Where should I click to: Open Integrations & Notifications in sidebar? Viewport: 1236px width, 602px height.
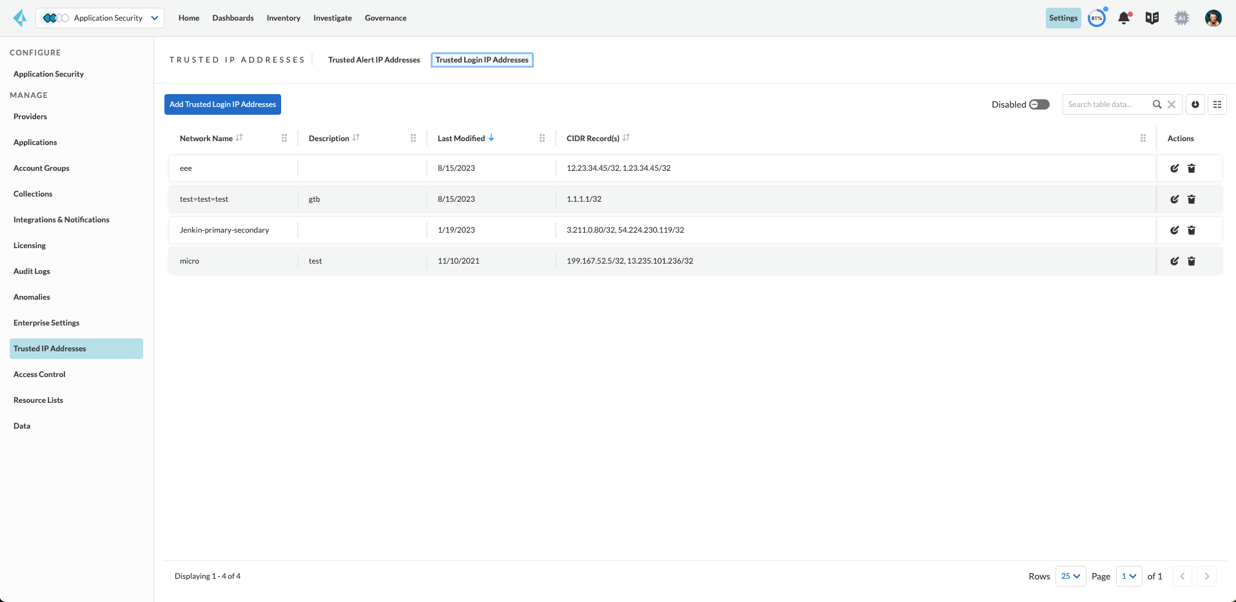(76, 220)
